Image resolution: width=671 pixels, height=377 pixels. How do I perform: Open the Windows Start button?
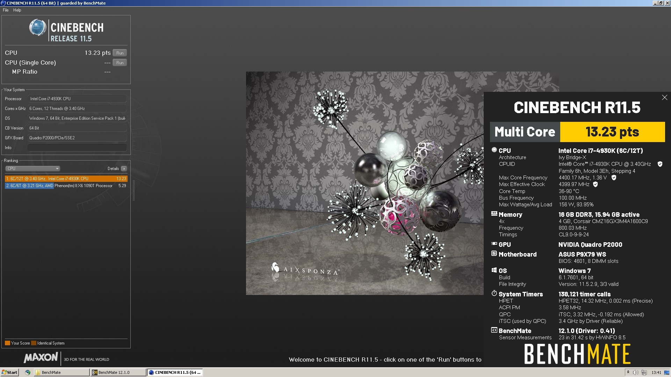pyautogui.click(x=9, y=372)
